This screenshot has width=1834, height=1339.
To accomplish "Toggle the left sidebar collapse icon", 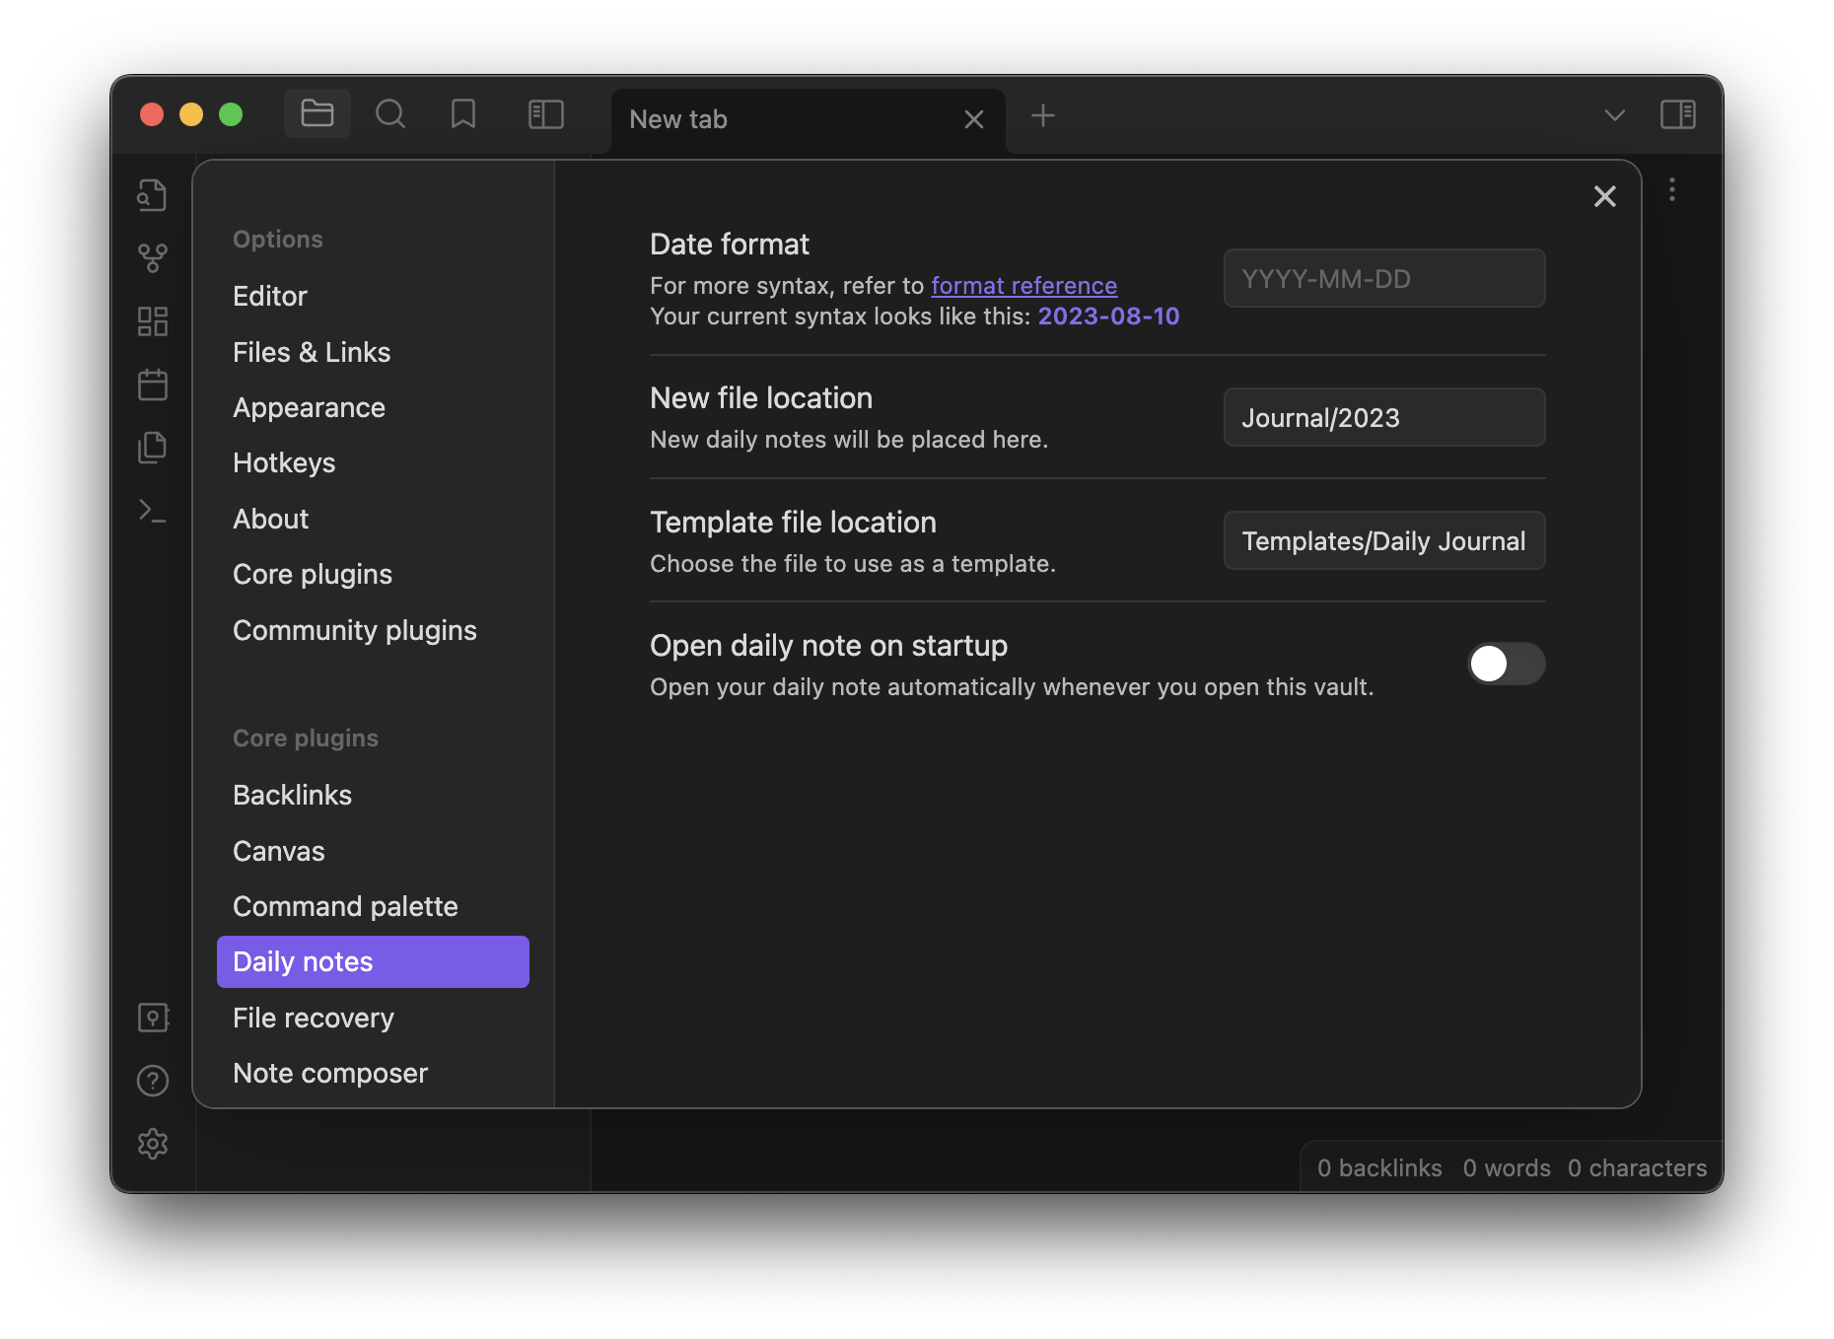I will [x=546, y=114].
